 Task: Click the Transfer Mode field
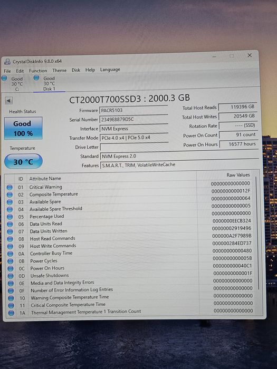[x=134, y=138]
